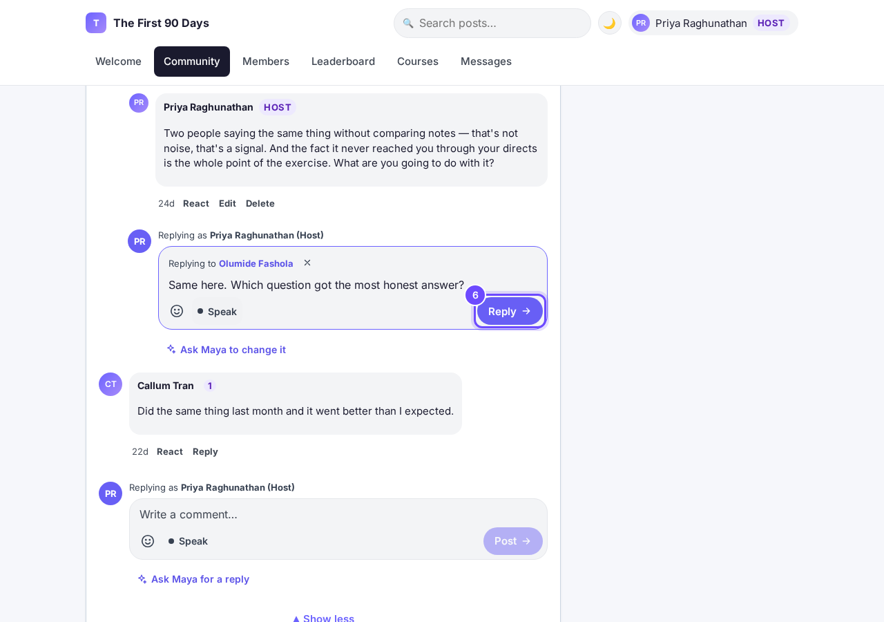
Task: Open the Members tab
Action: [266, 62]
